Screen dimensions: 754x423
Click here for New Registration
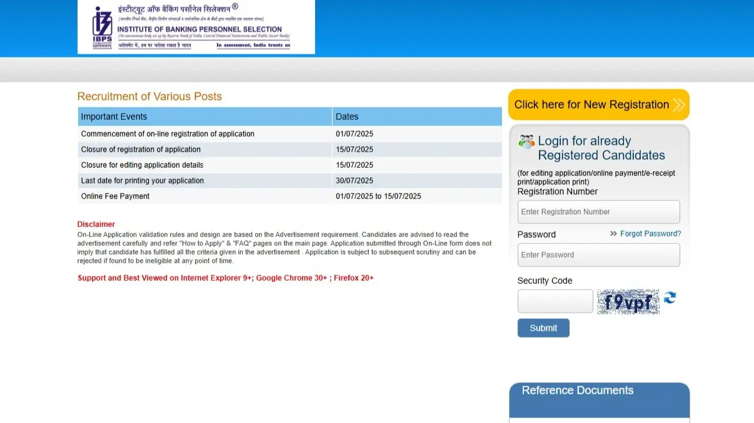(591, 104)
